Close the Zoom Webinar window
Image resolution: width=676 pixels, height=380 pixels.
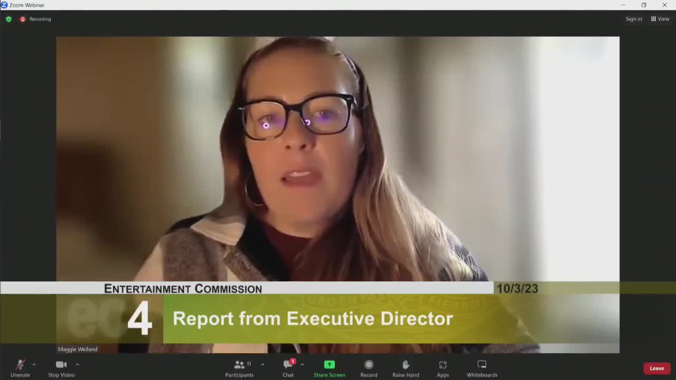[x=665, y=5]
